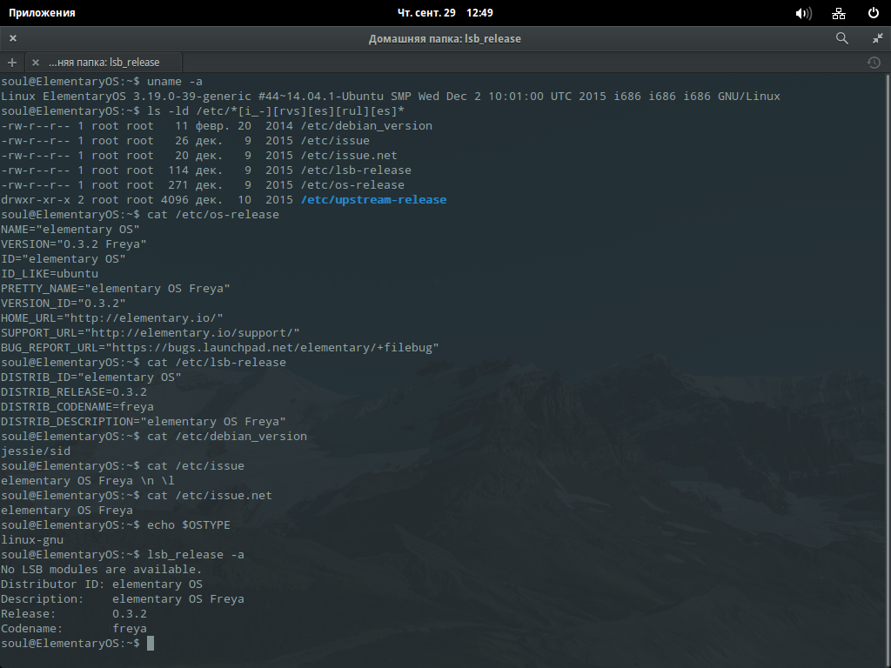Click the 'cat /etc/issue.net' command line
This screenshot has width=891, height=668.
pyautogui.click(x=137, y=495)
